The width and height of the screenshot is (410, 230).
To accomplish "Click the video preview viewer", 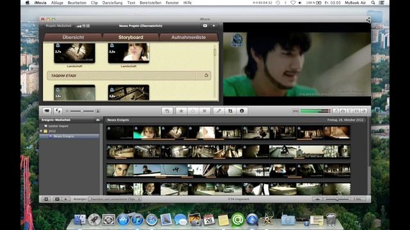I will [x=297, y=64].
